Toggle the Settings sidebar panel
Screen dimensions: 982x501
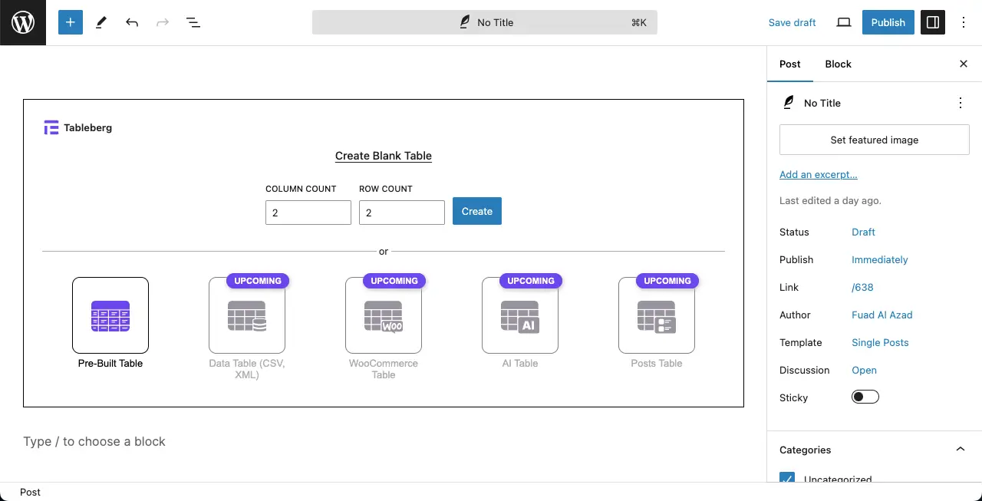pos(933,22)
